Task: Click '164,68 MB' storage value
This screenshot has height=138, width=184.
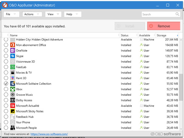Action: tap(172, 45)
